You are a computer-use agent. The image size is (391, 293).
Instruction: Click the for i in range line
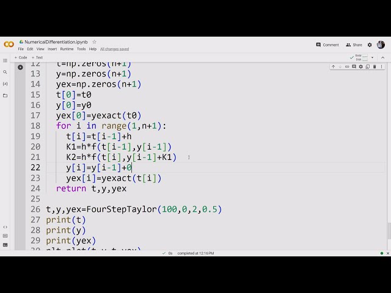[111, 126]
